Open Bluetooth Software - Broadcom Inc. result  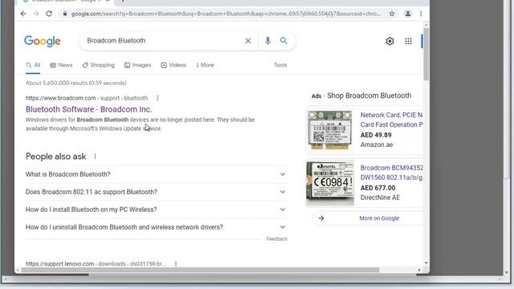[x=89, y=109]
